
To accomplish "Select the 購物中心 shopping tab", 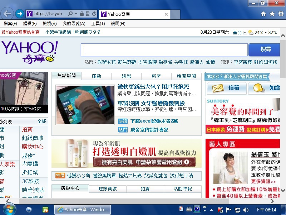I will click(70, 188).
